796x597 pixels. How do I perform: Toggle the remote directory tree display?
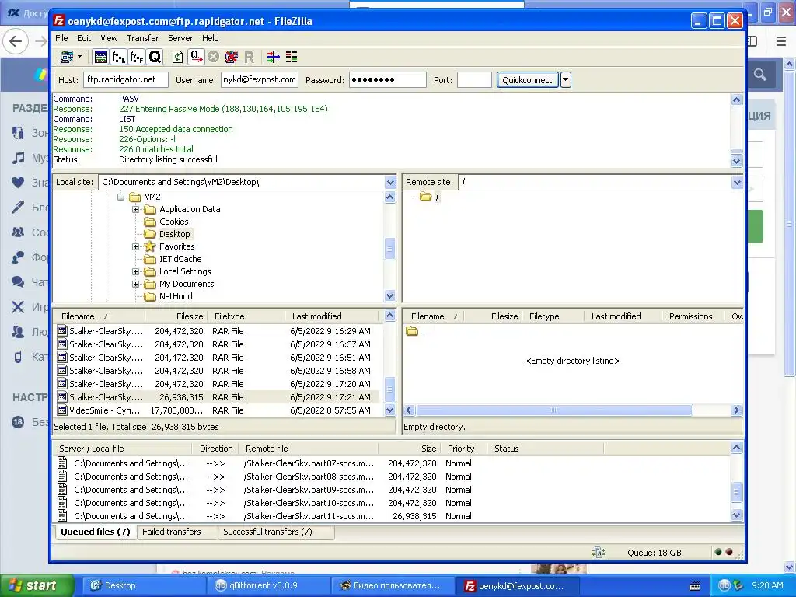click(137, 57)
